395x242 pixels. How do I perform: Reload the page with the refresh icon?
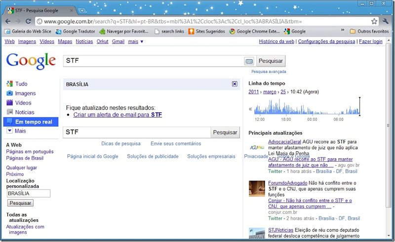tap(28, 21)
